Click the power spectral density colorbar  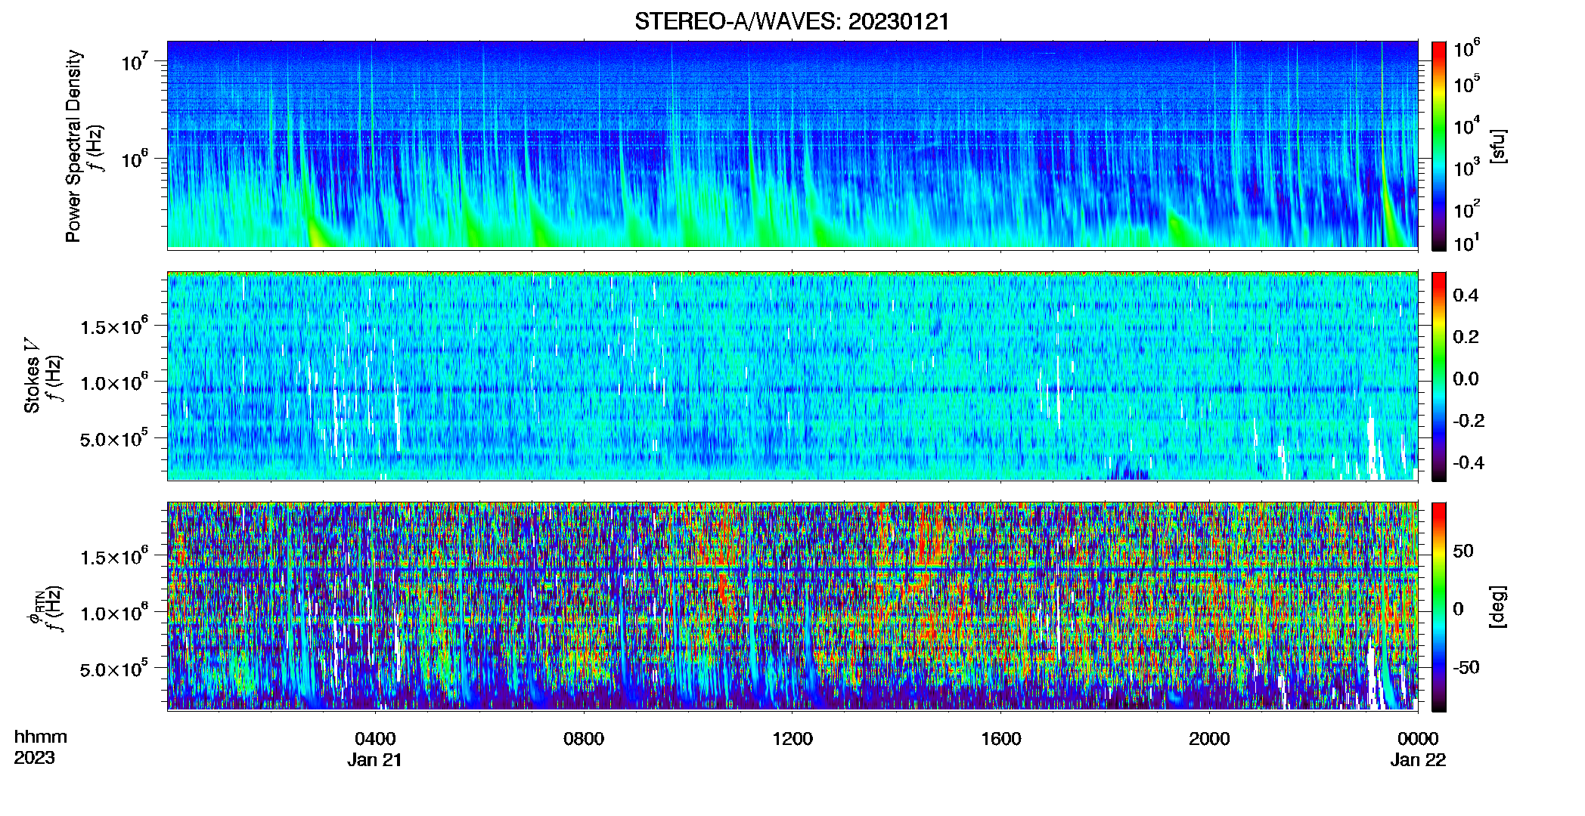click(x=1439, y=146)
